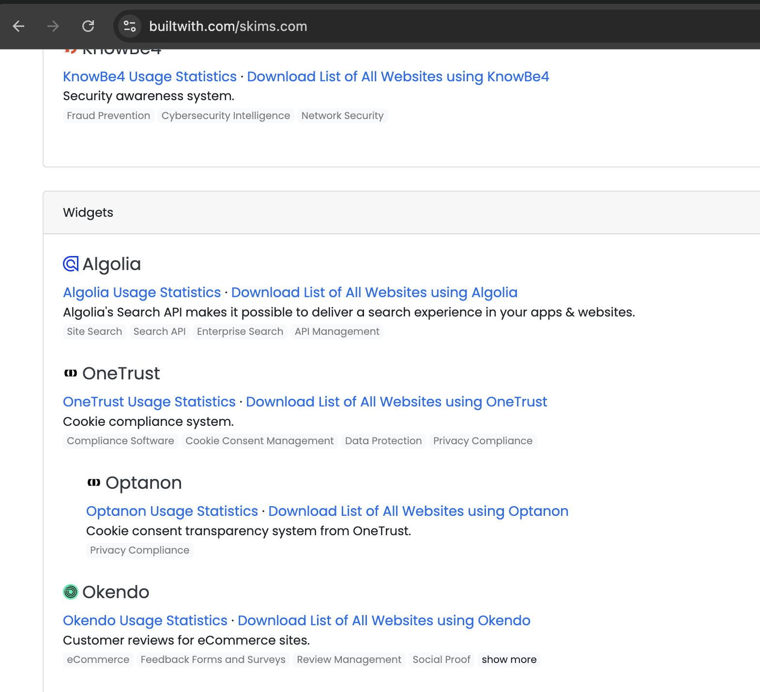760x692 pixels.
Task: Select the Search API tag
Action: click(159, 331)
